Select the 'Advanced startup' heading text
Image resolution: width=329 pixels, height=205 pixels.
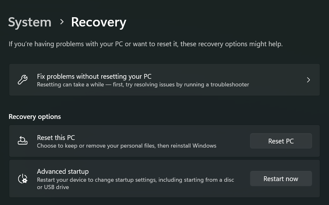click(x=63, y=172)
